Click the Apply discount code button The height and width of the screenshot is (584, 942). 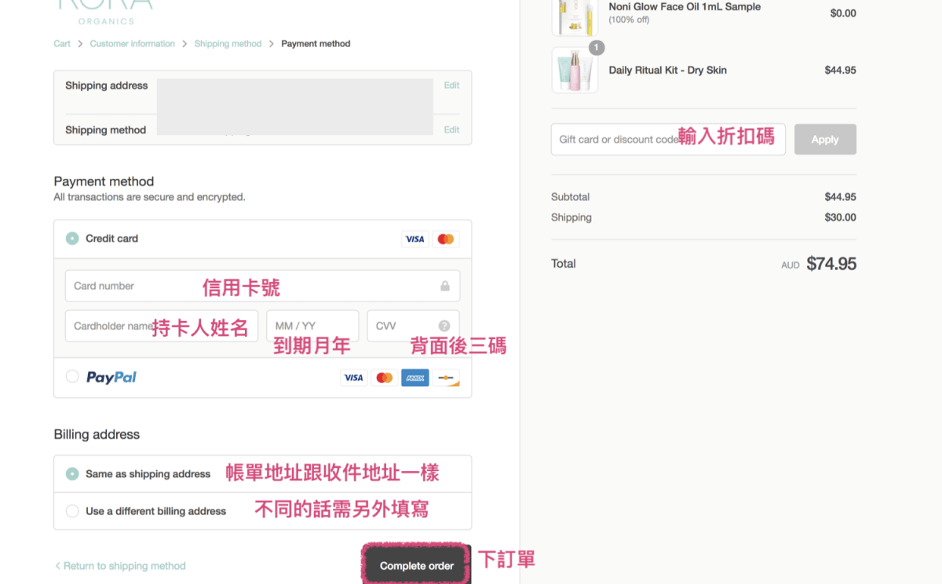(825, 139)
